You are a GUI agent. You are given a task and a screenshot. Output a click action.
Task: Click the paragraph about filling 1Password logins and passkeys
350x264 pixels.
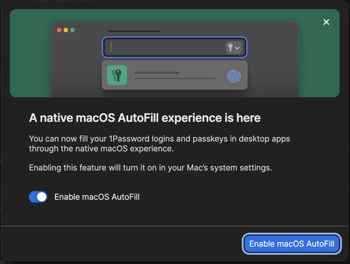pos(159,143)
